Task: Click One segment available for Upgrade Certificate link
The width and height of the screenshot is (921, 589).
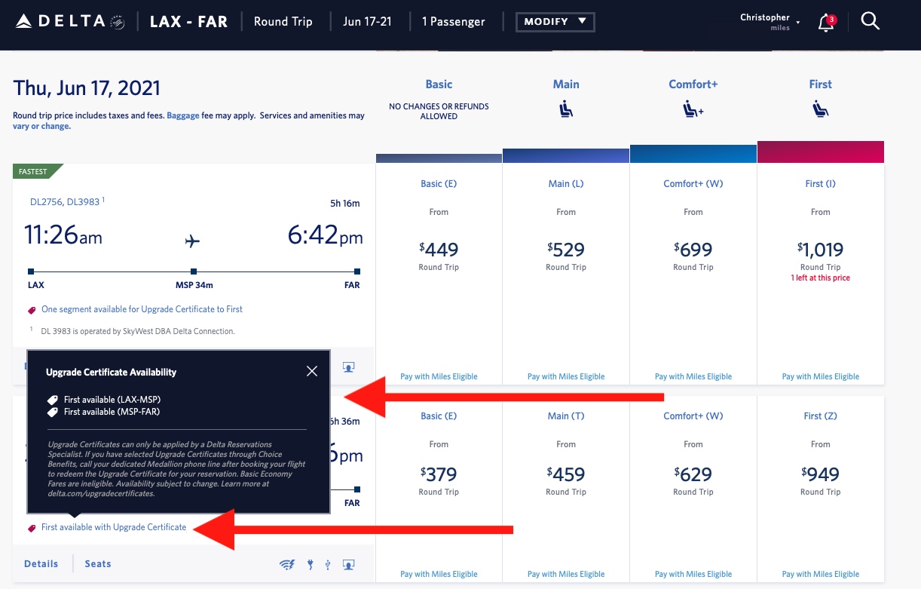Action: click(142, 309)
